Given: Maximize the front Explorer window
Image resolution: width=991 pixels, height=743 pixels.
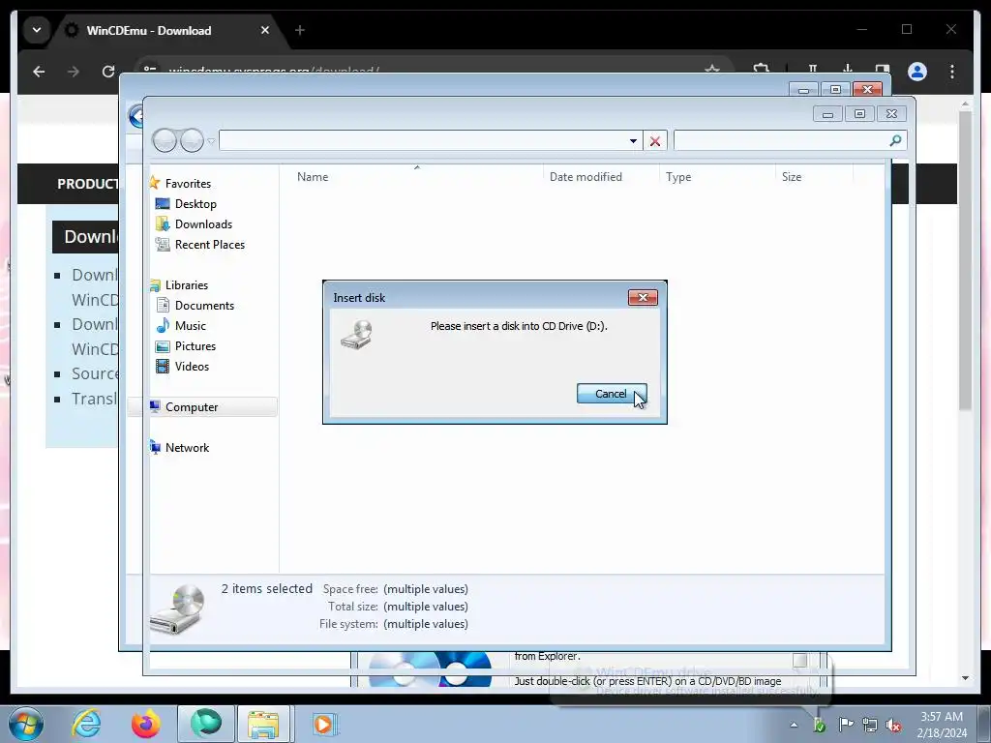Looking at the screenshot, I should 859,114.
